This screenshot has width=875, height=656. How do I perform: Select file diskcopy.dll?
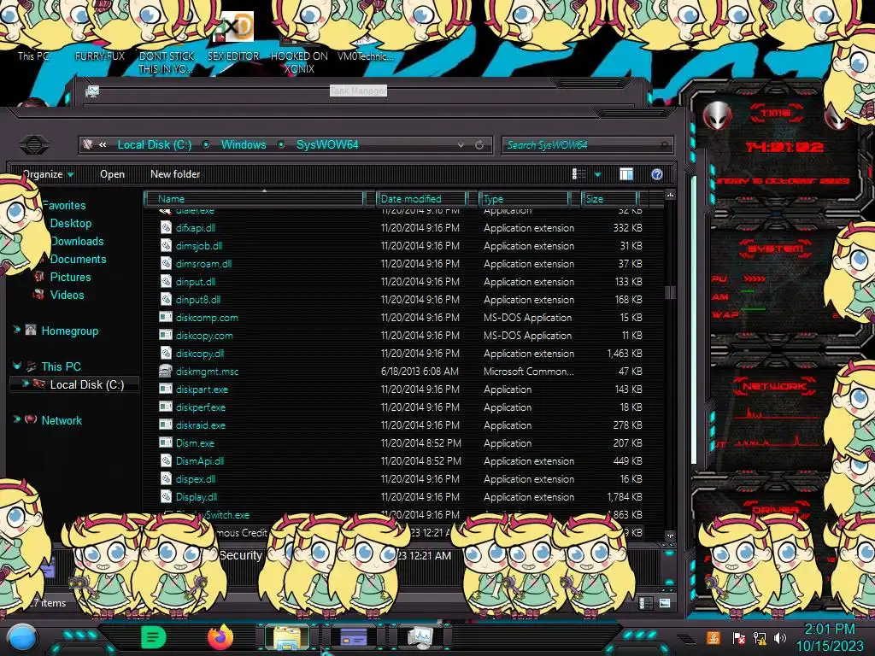pyautogui.click(x=200, y=353)
